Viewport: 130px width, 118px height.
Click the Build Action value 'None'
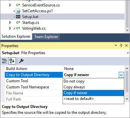[x=69, y=69]
